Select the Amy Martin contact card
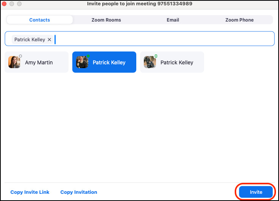The image size is (279, 201). (x=36, y=62)
